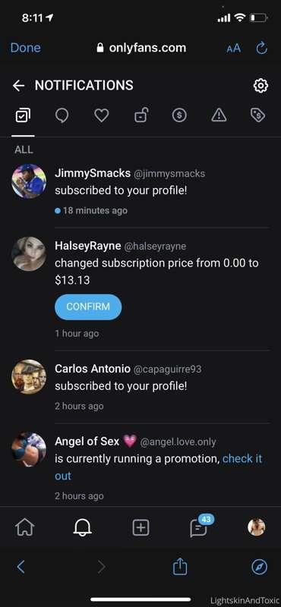Create a new post with plus icon
Image resolution: width=281 pixels, height=607 pixels.
click(x=140, y=527)
